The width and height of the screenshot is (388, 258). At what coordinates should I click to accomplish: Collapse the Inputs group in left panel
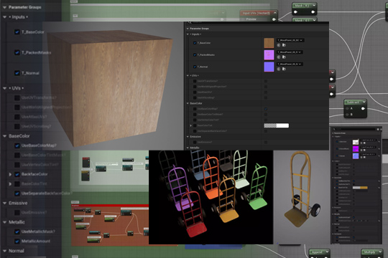click(x=4, y=17)
